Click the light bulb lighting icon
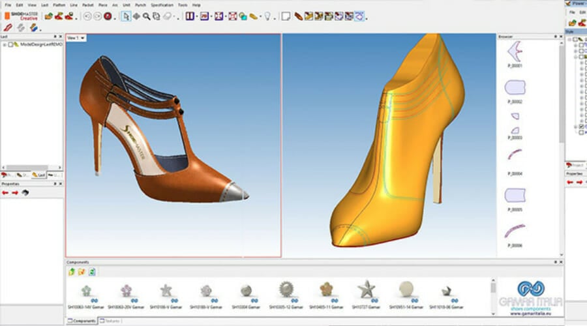 click(267, 16)
